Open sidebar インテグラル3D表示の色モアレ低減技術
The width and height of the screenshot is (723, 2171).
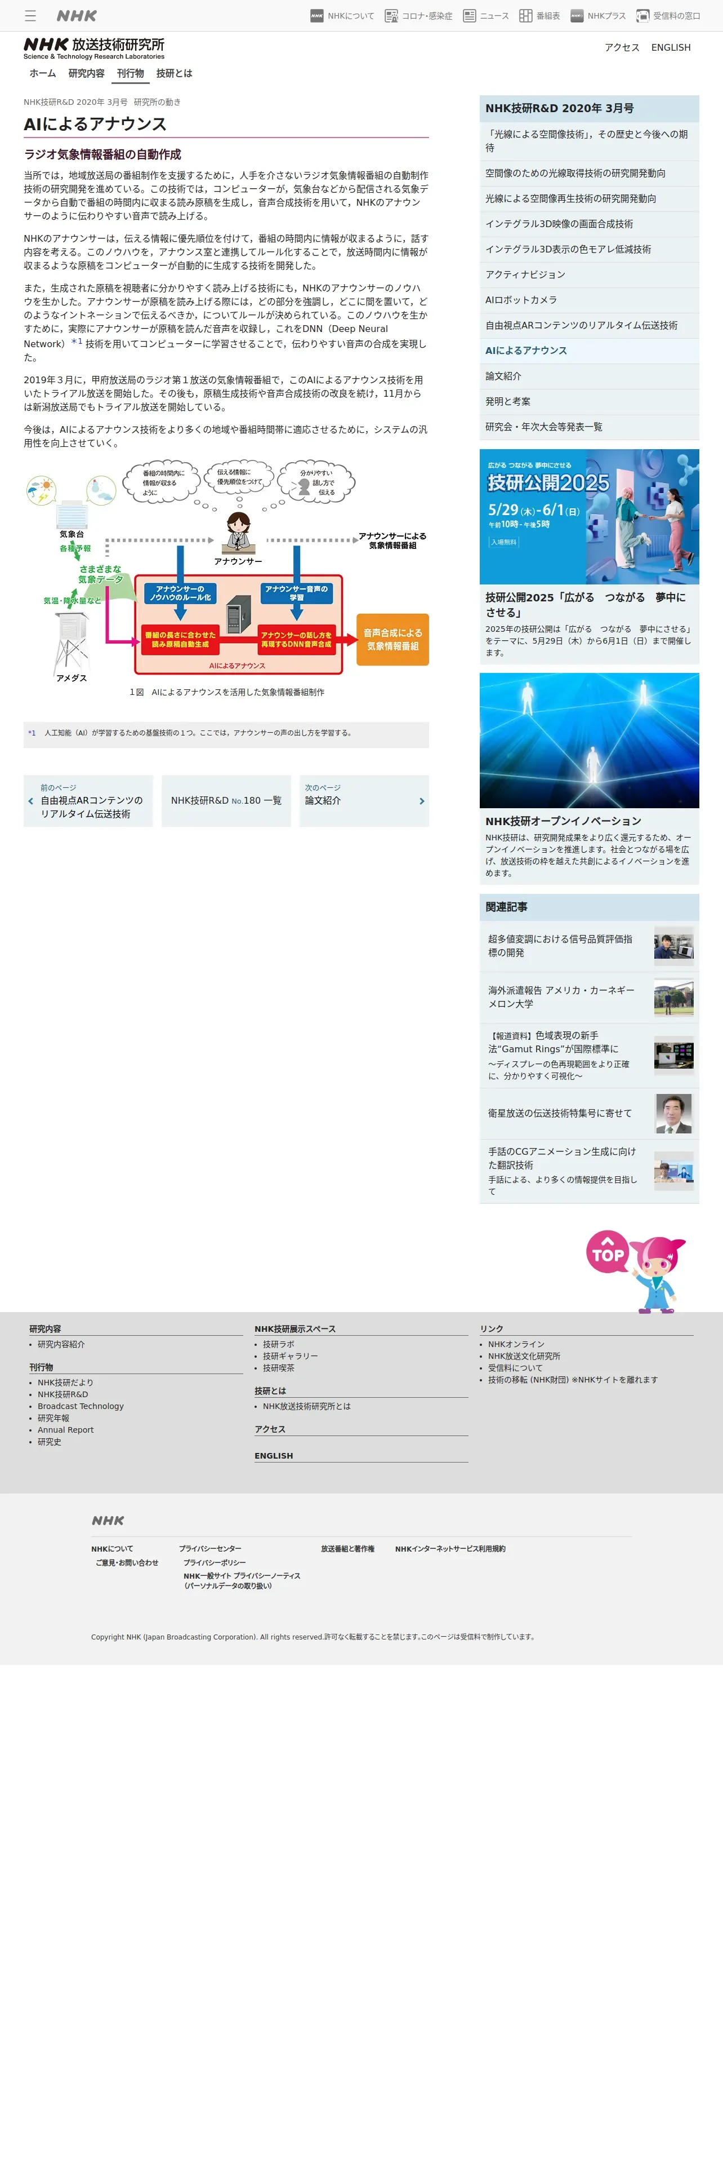click(x=589, y=249)
